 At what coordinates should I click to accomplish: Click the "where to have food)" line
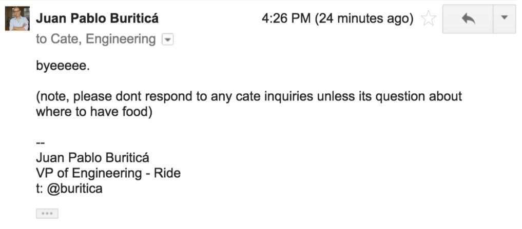[x=94, y=112]
